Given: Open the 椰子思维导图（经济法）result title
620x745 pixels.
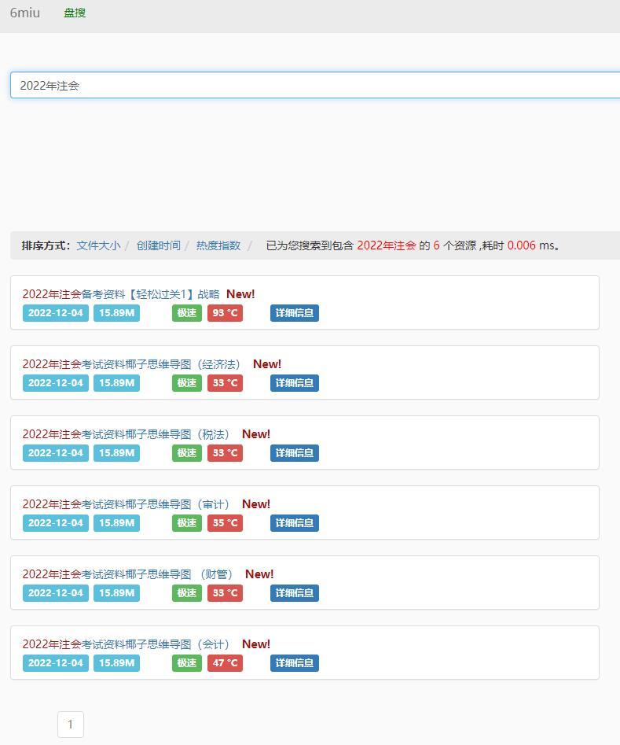Looking at the screenshot, I should pyautogui.click(x=131, y=364).
